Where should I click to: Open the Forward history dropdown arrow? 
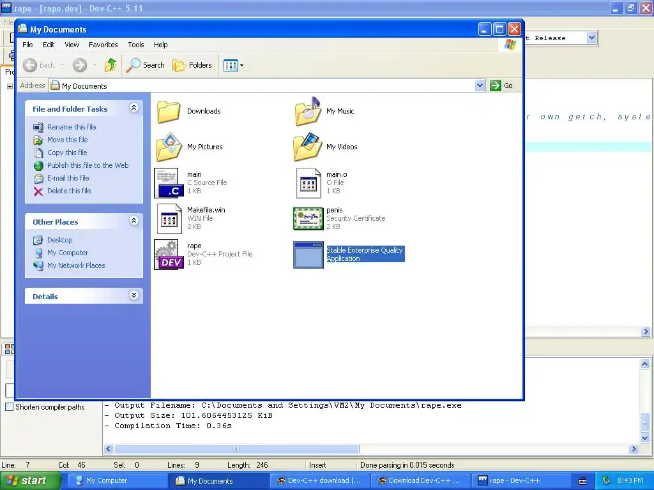[x=95, y=65]
